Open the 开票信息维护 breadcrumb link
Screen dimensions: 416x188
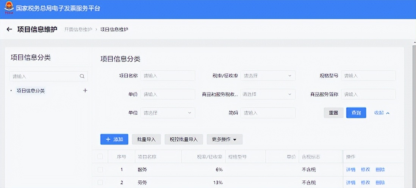[x=78, y=29]
